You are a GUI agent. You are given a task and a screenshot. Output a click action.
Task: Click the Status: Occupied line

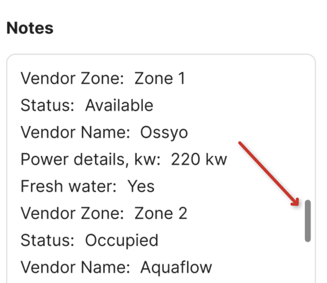(x=89, y=240)
